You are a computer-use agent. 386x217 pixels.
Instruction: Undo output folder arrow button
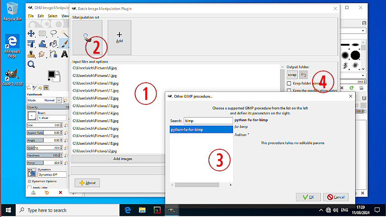click(303, 75)
